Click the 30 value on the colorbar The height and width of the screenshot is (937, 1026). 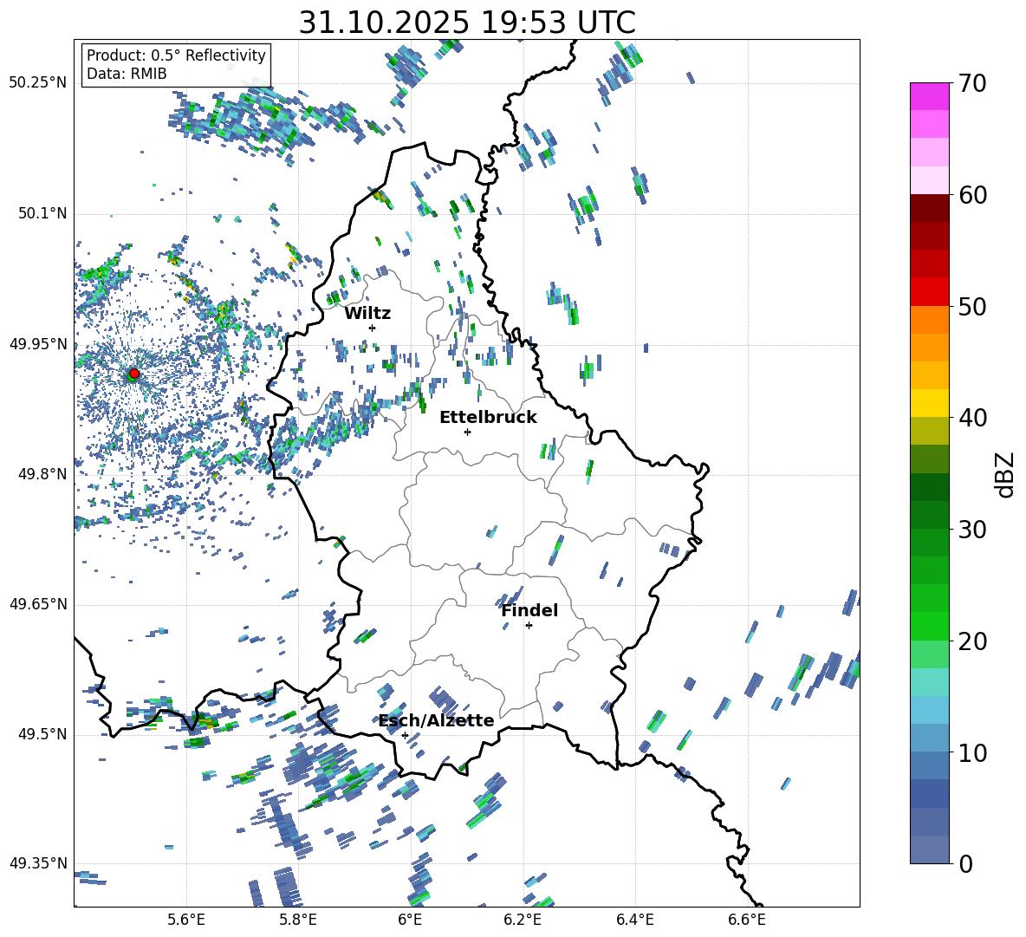click(x=972, y=530)
